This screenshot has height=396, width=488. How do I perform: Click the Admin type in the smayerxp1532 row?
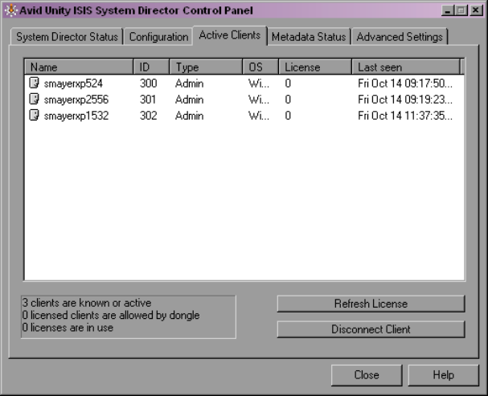(189, 116)
